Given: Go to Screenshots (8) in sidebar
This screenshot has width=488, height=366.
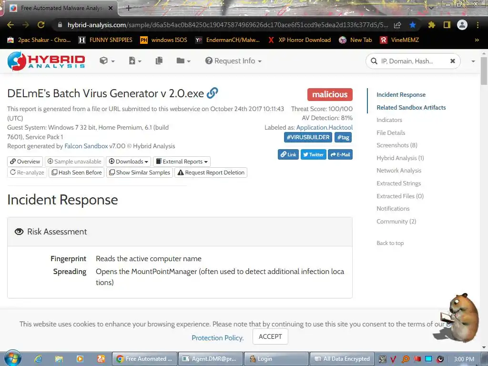Looking at the screenshot, I should point(396,145).
